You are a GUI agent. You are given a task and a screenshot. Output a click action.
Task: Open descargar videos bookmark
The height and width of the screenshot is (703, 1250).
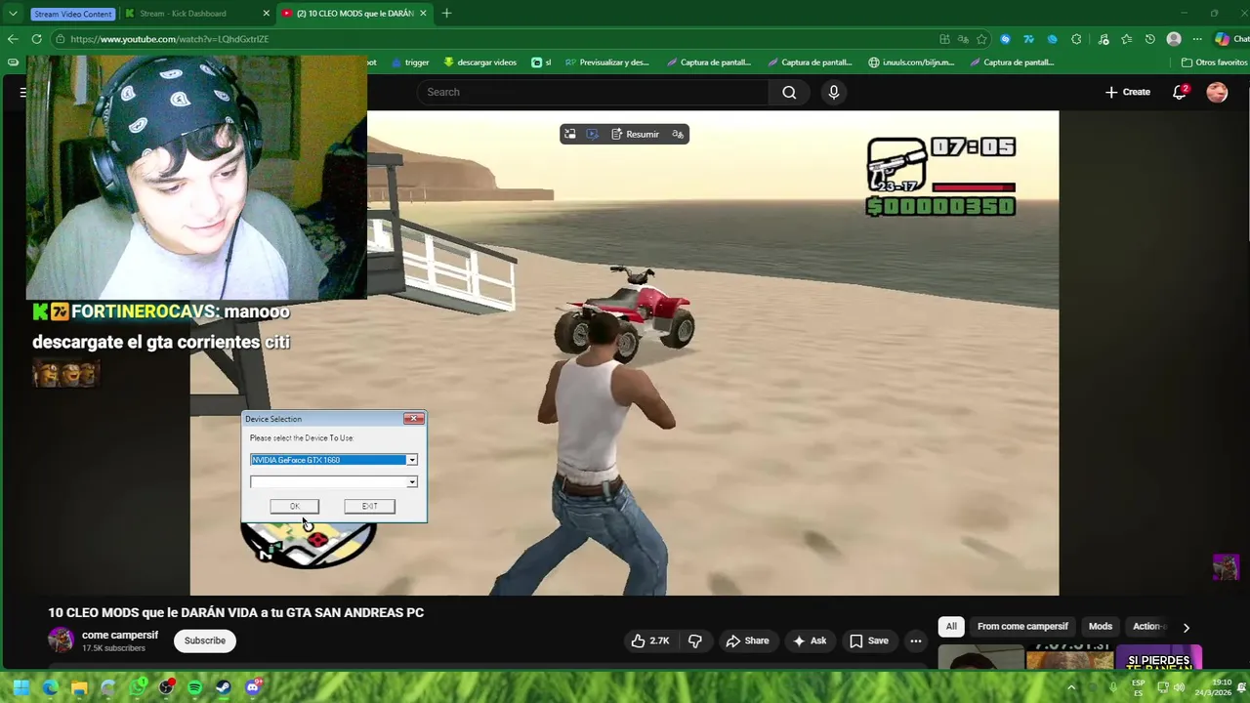(x=479, y=62)
